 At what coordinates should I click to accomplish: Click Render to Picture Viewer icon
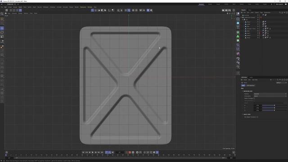tap(226, 10)
